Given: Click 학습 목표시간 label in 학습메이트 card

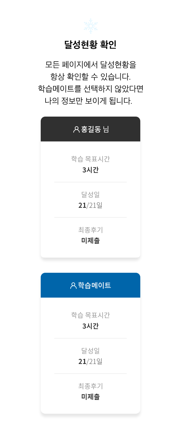Looking at the screenshot, I should [91, 315].
